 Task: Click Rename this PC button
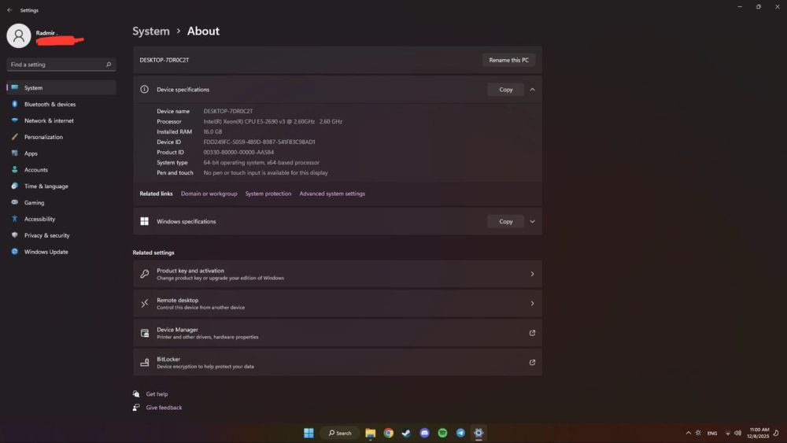click(x=508, y=60)
